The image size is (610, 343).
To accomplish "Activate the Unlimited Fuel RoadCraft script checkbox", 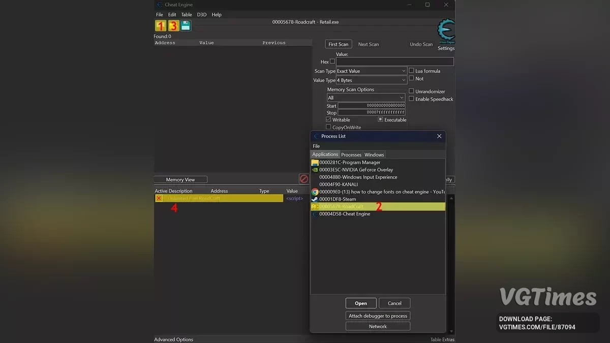I will [x=159, y=198].
